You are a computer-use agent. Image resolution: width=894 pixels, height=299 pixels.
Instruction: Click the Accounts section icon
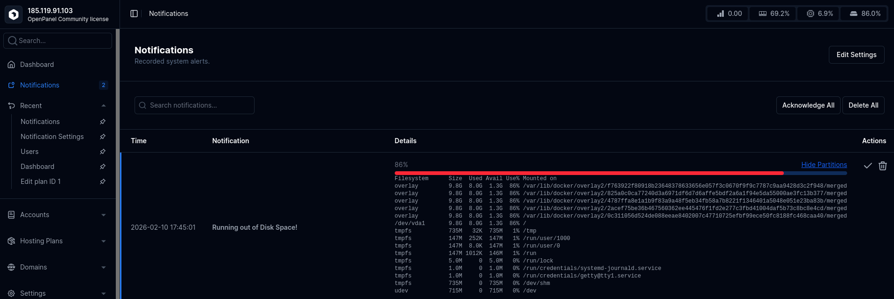(x=11, y=215)
